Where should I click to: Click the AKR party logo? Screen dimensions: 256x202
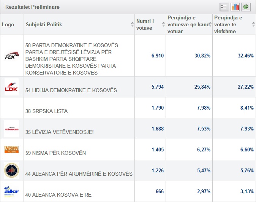pyautogui.click(x=11, y=191)
